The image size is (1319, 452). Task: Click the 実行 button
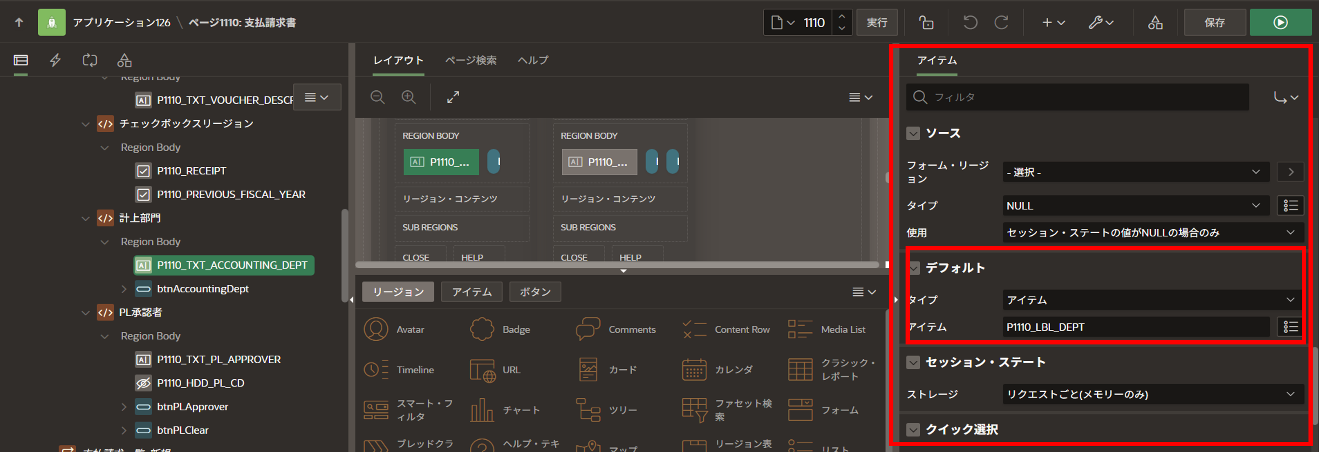click(877, 23)
